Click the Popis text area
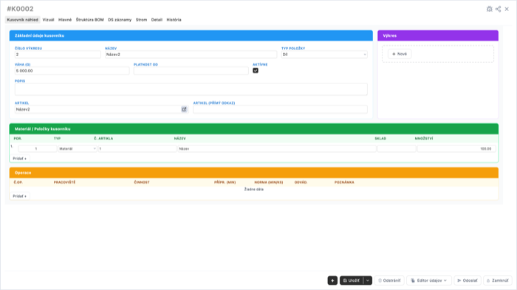Screen dimensions: 517x290 191,89
